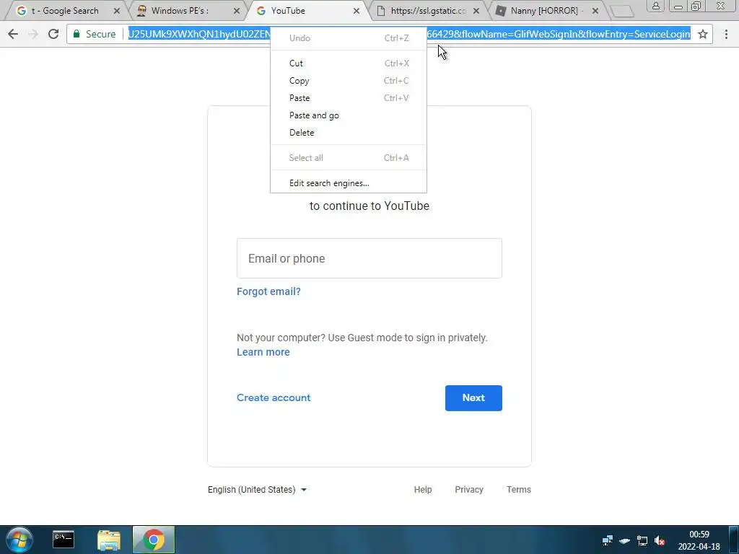Open Edit search engines... from the menu
The height and width of the screenshot is (554, 739).
[x=349, y=183]
